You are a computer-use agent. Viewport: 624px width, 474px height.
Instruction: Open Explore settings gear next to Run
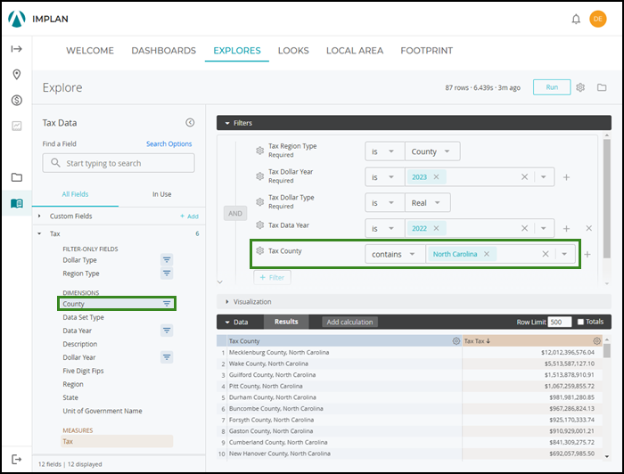click(x=580, y=87)
